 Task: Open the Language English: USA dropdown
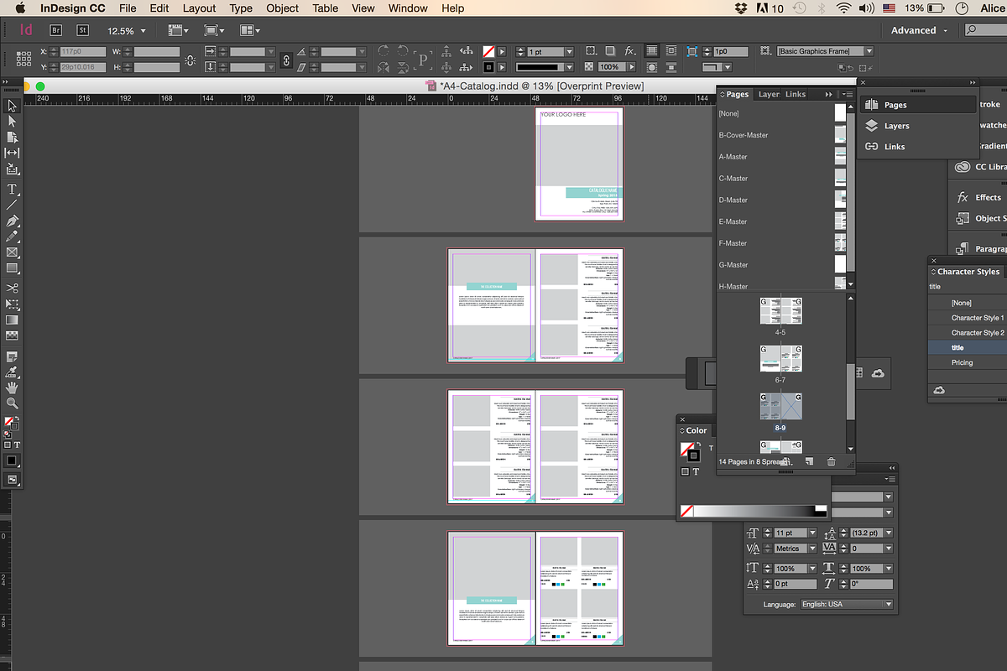(x=847, y=604)
